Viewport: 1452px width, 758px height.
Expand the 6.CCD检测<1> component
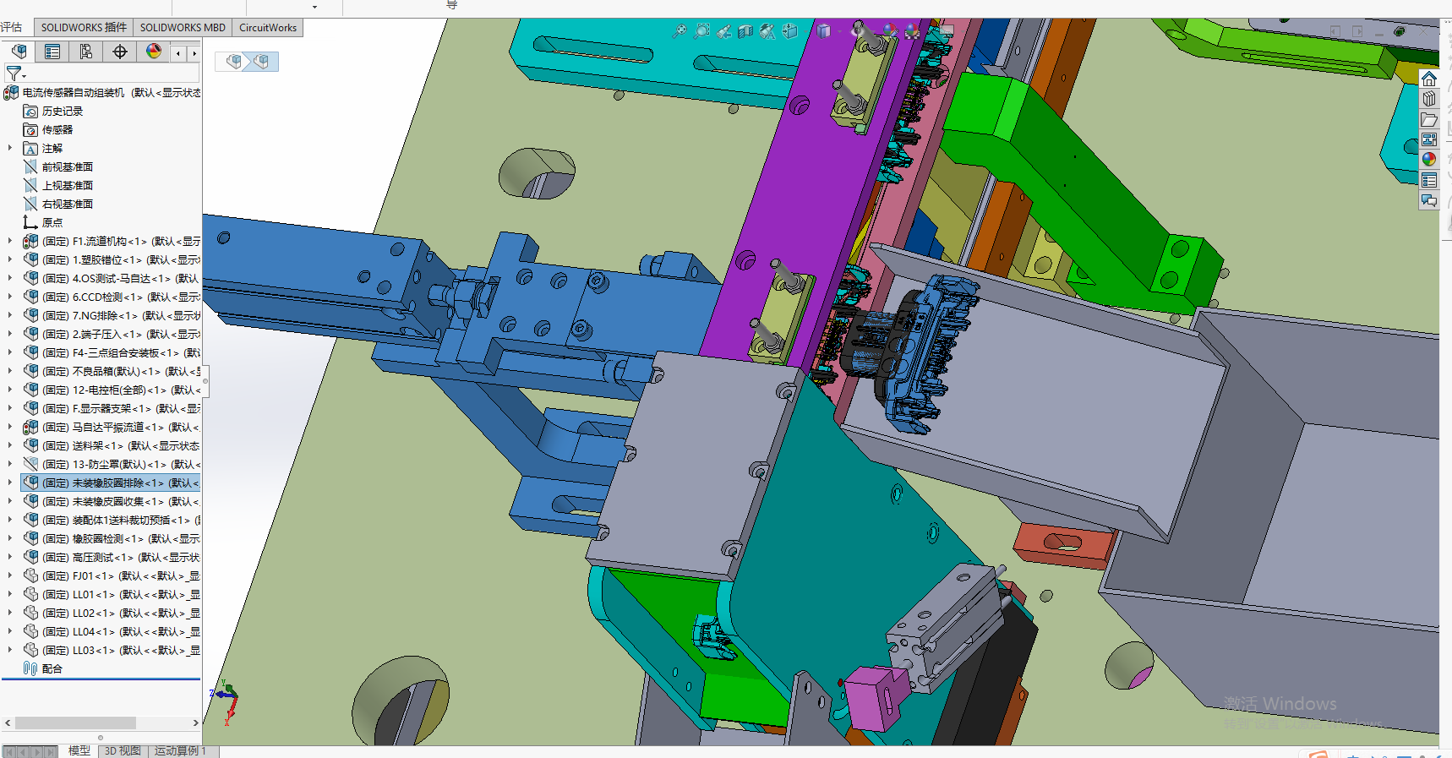10,297
